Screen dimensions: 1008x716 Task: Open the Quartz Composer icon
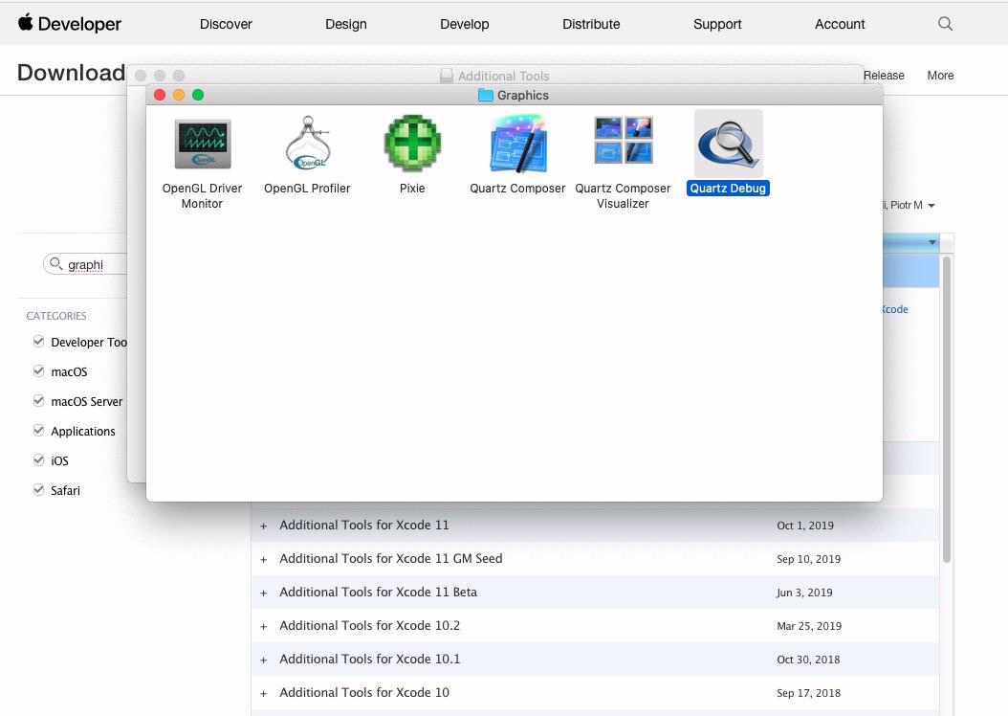pyautogui.click(x=517, y=144)
